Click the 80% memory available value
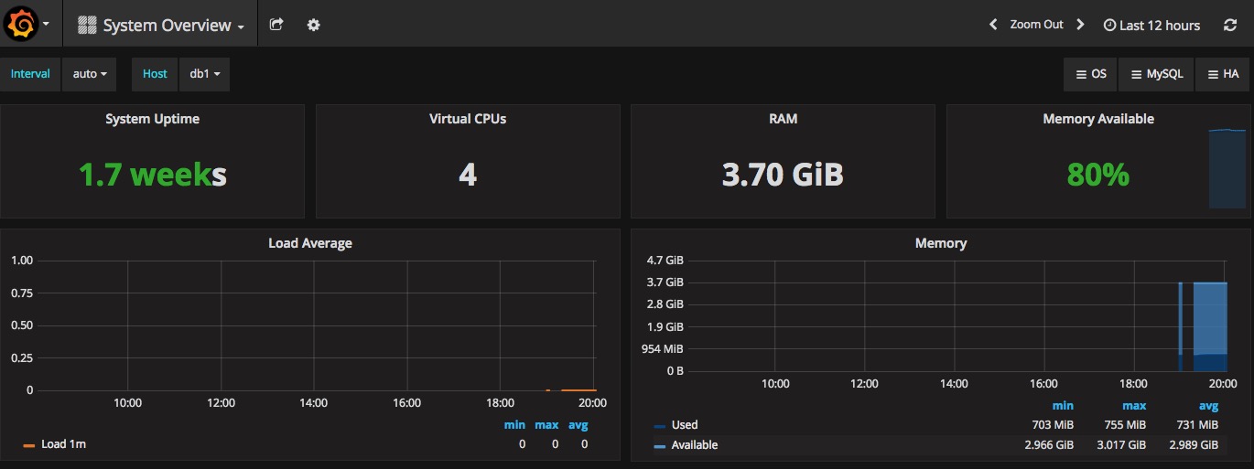 coord(1098,174)
